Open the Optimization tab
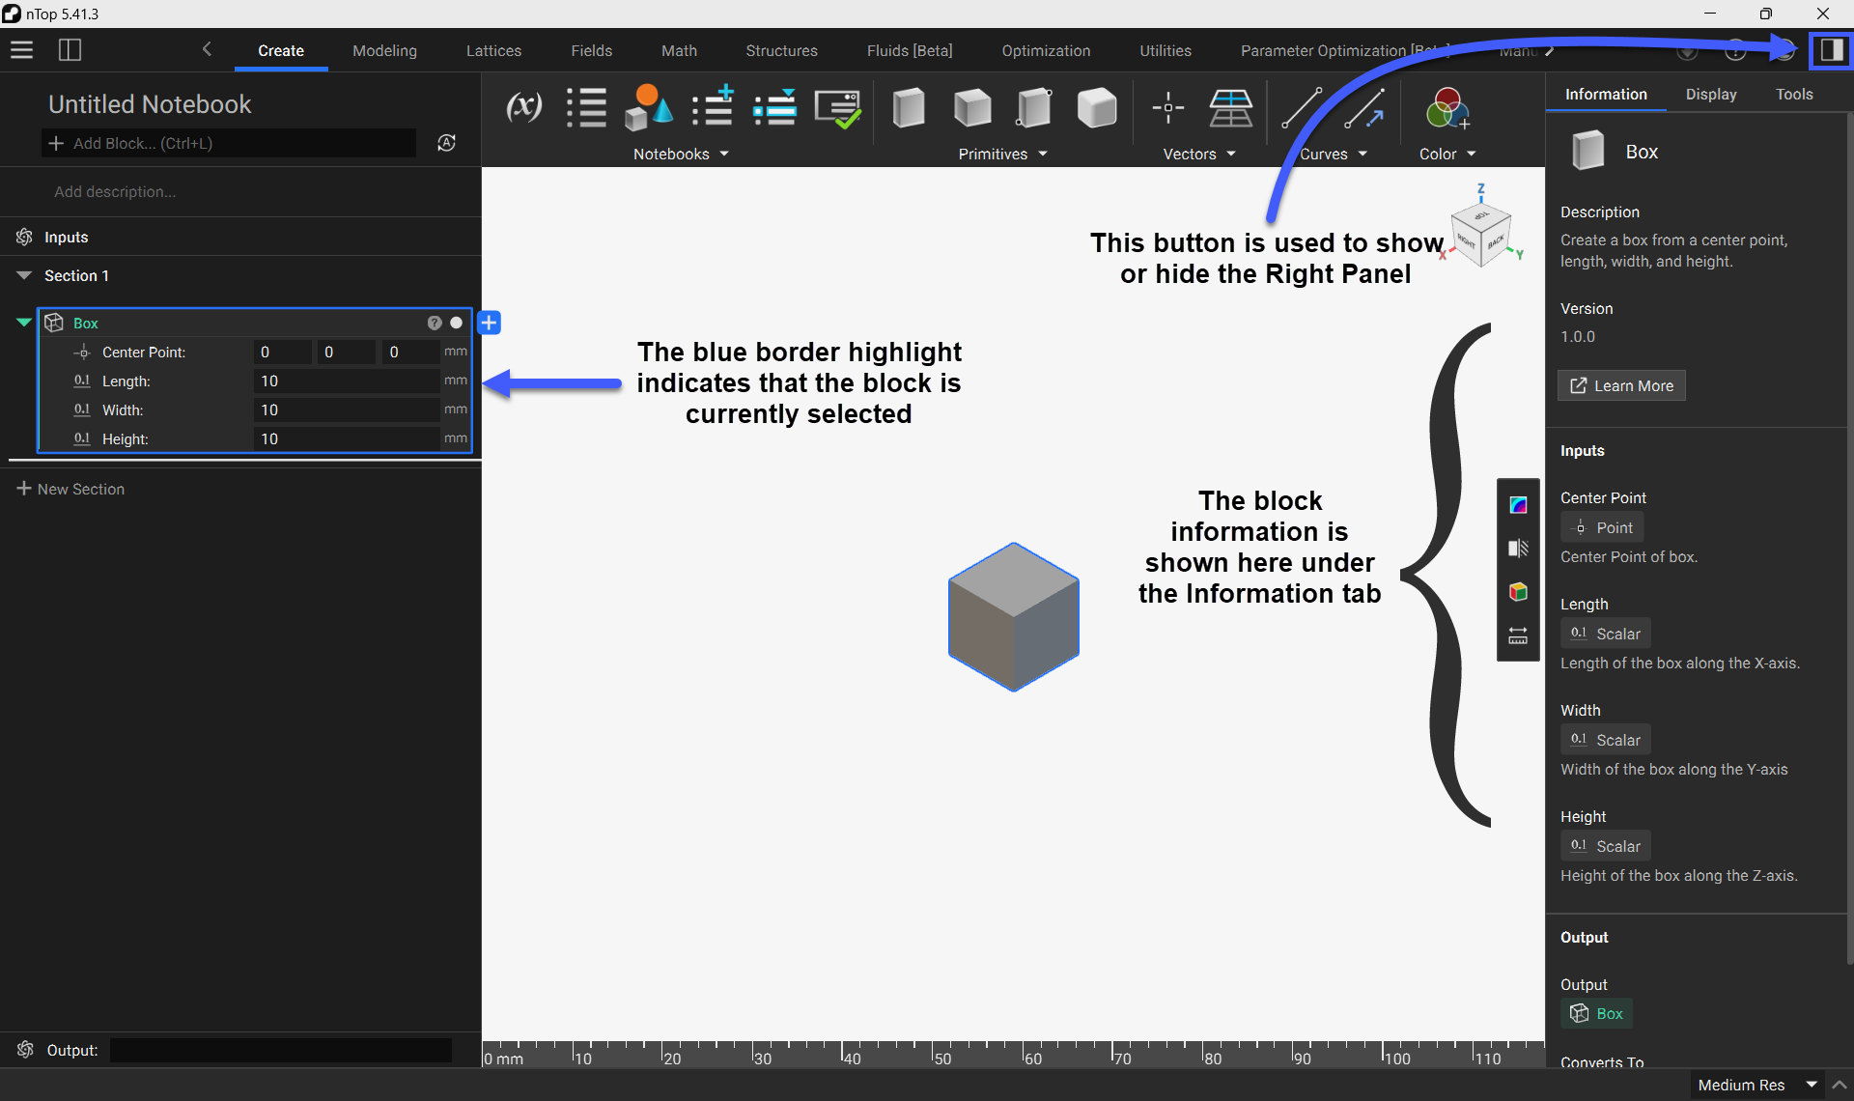 [x=1046, y=50]
